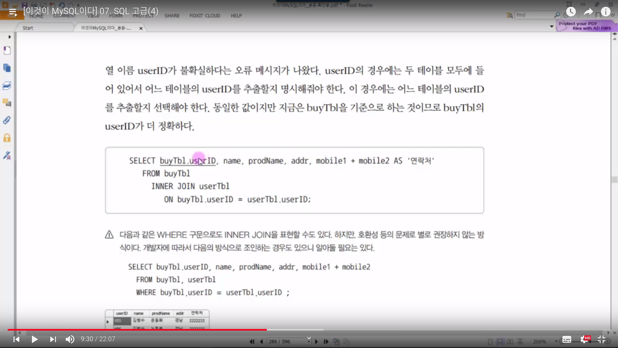
Task: Select facing pages view mode
Action: 510,342
